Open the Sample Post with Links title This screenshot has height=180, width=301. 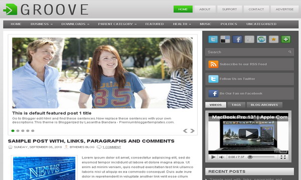point(91,141)
